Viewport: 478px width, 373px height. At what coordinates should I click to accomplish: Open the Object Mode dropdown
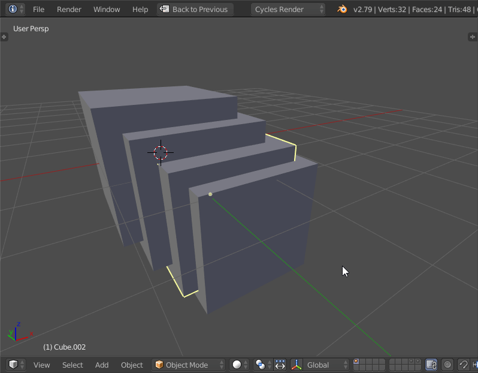(189, 365)
